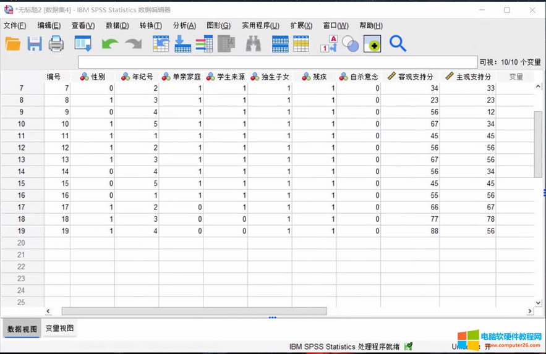The width and height of the screenshot is (546, 354).
Task: Click the 客观支持分 column header
Action: pos(410,77)
